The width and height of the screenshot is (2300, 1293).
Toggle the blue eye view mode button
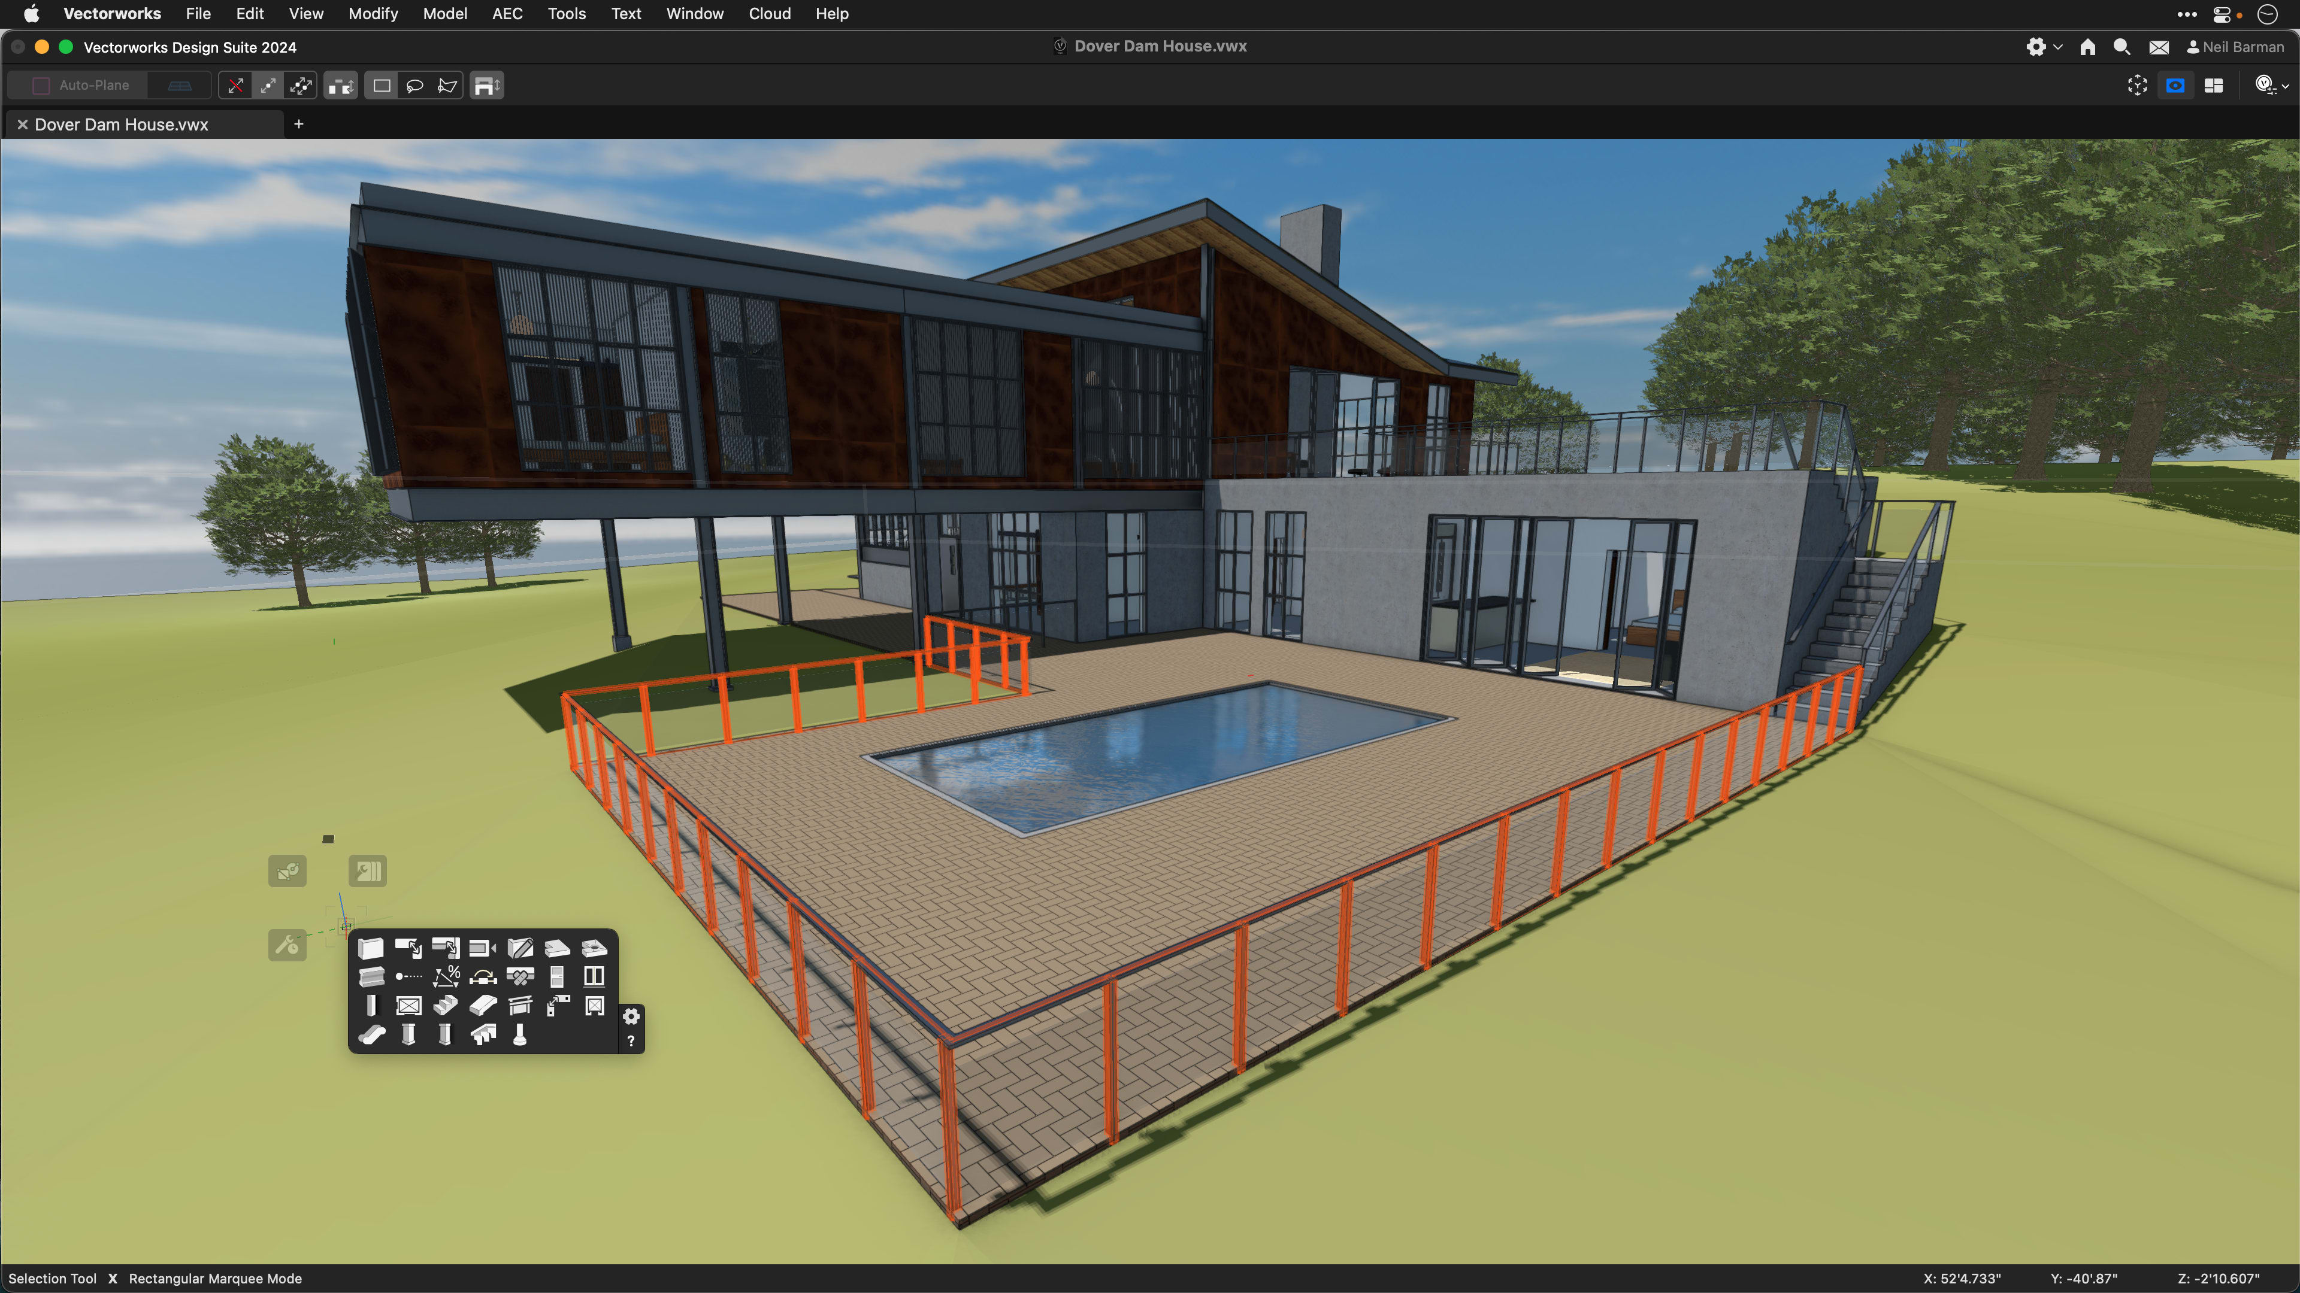(2175, 86)
